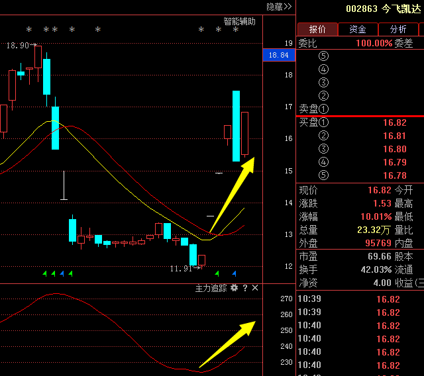Click the 现价 16.82 value
This screenshot has width=424, height=376.
(380, 190)
